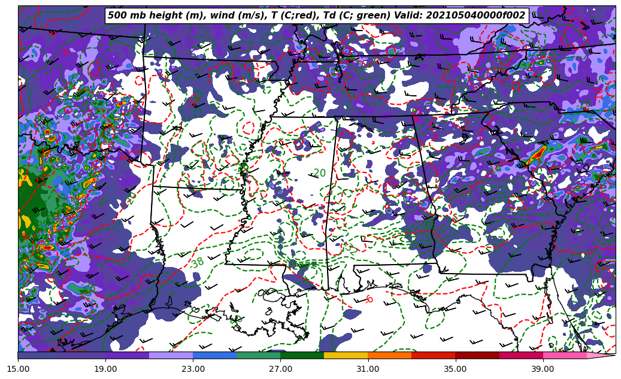Pick the dark green colorbar segment
Viewport: 621px width, 379px height.
pyautogui.click(x=302, y=355)
